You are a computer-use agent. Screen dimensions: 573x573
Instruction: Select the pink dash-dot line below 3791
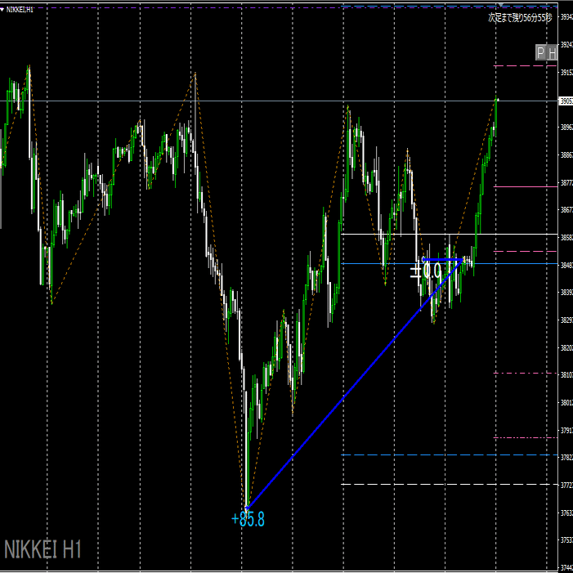pos(526,438)
